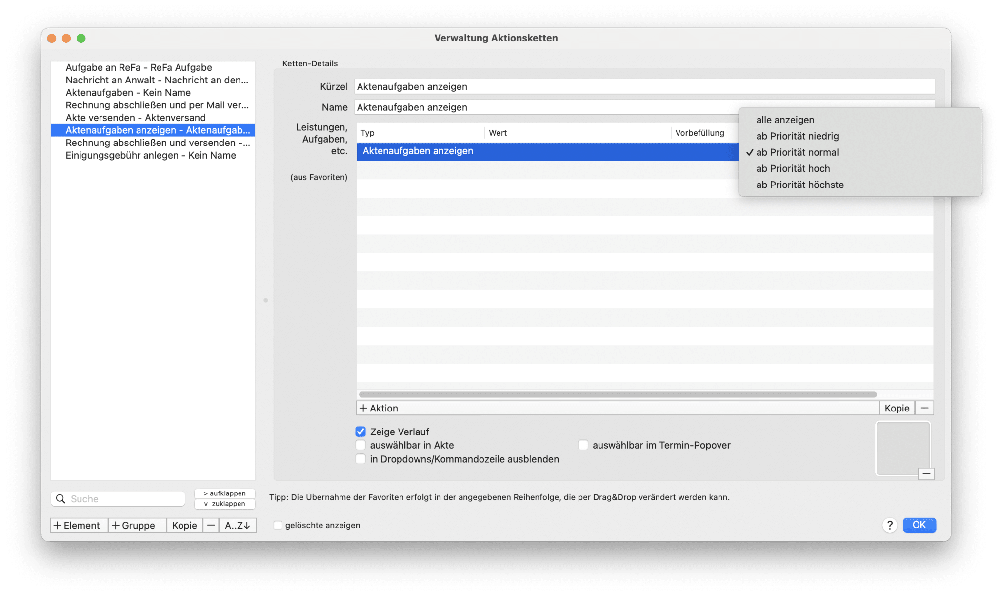Sort the list with the A..Z button
Viewport: 999px width, 596px height.
238,525
